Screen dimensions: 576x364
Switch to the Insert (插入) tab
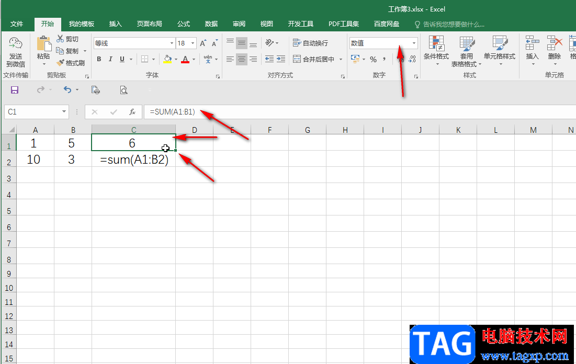[115, 24]
